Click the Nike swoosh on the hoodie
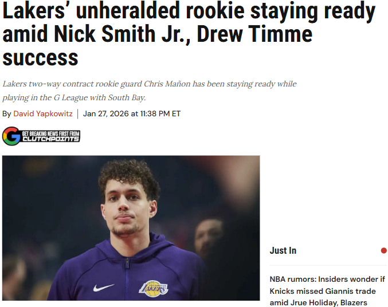Screen dimensions: 388x307 tap(104, 288)
